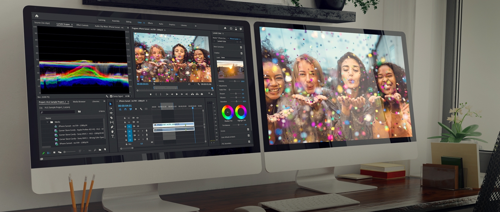Toggle the Clamp Signal checkbox
The width and height of the screenshot is (500, 212).
click(x=111, y=96)
